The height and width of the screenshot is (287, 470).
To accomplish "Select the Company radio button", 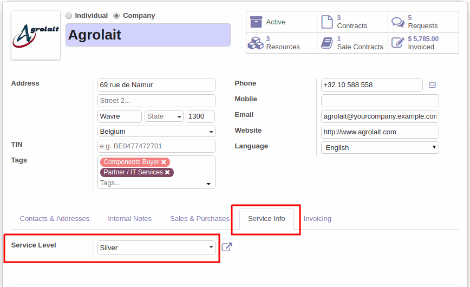I will pyautogui.click(x=116, y=16).
